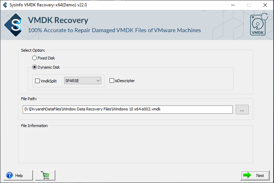Minimize the VMDK Recovery window

click(x=233, y=5)
